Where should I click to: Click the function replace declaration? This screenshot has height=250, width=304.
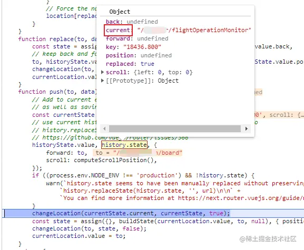[x=57, y=39]
